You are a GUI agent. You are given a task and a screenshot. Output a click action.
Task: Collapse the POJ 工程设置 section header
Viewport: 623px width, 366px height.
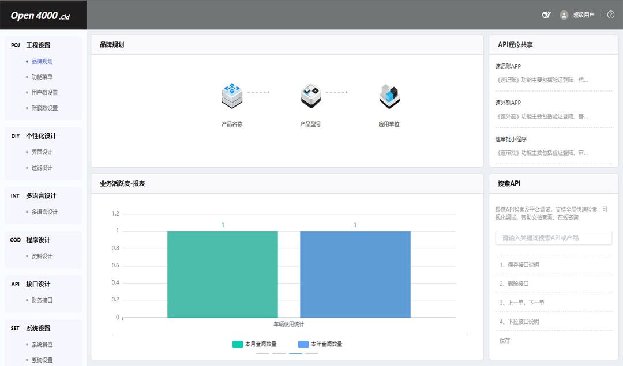click(x=31, y=46)
